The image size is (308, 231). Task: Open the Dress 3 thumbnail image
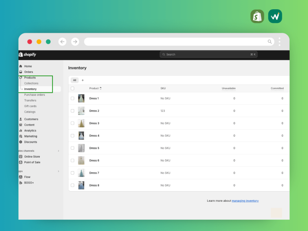[x=81, y=123]
